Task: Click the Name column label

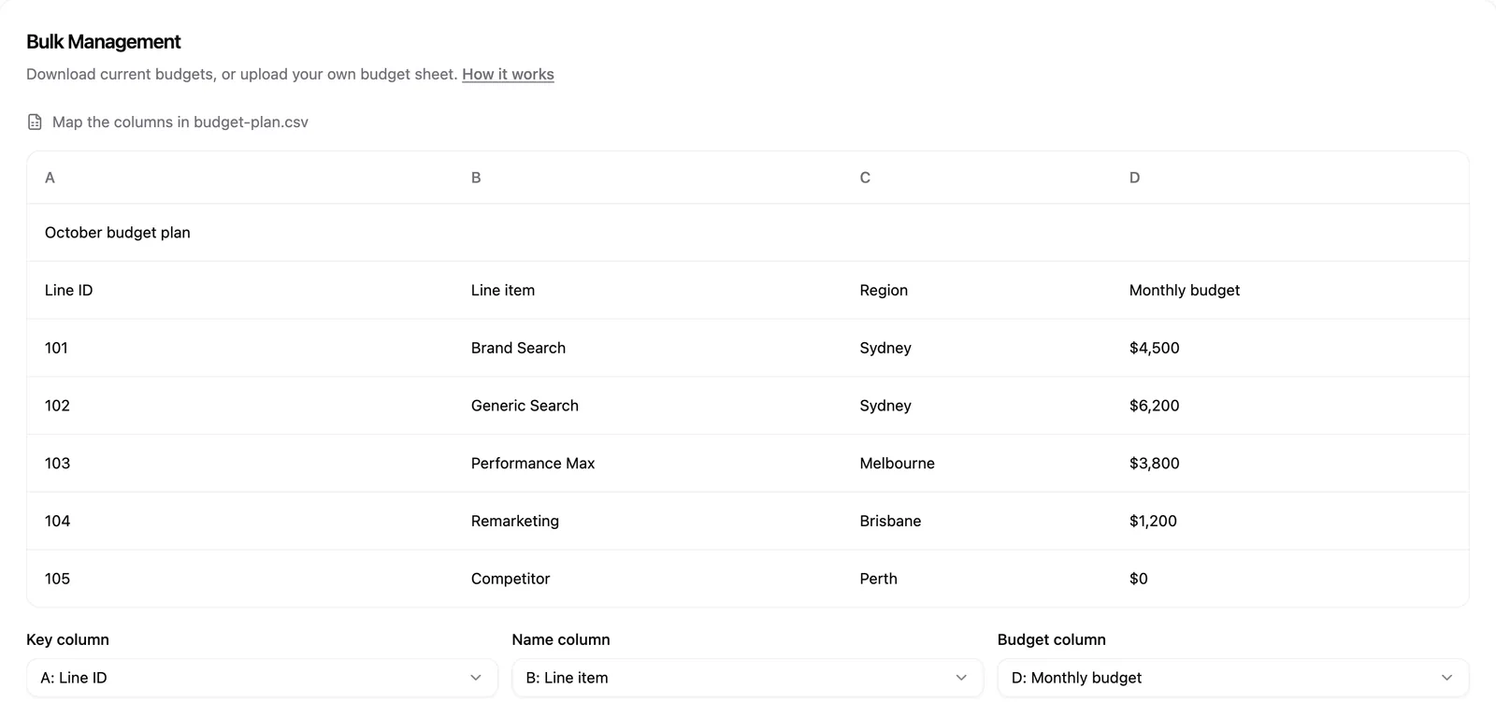Action: pyautogui.click(x=561, y=639)
